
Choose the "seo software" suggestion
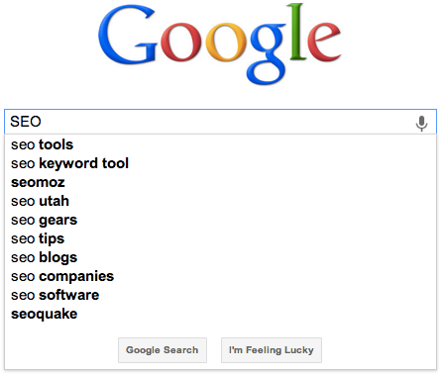coord(220,295)
